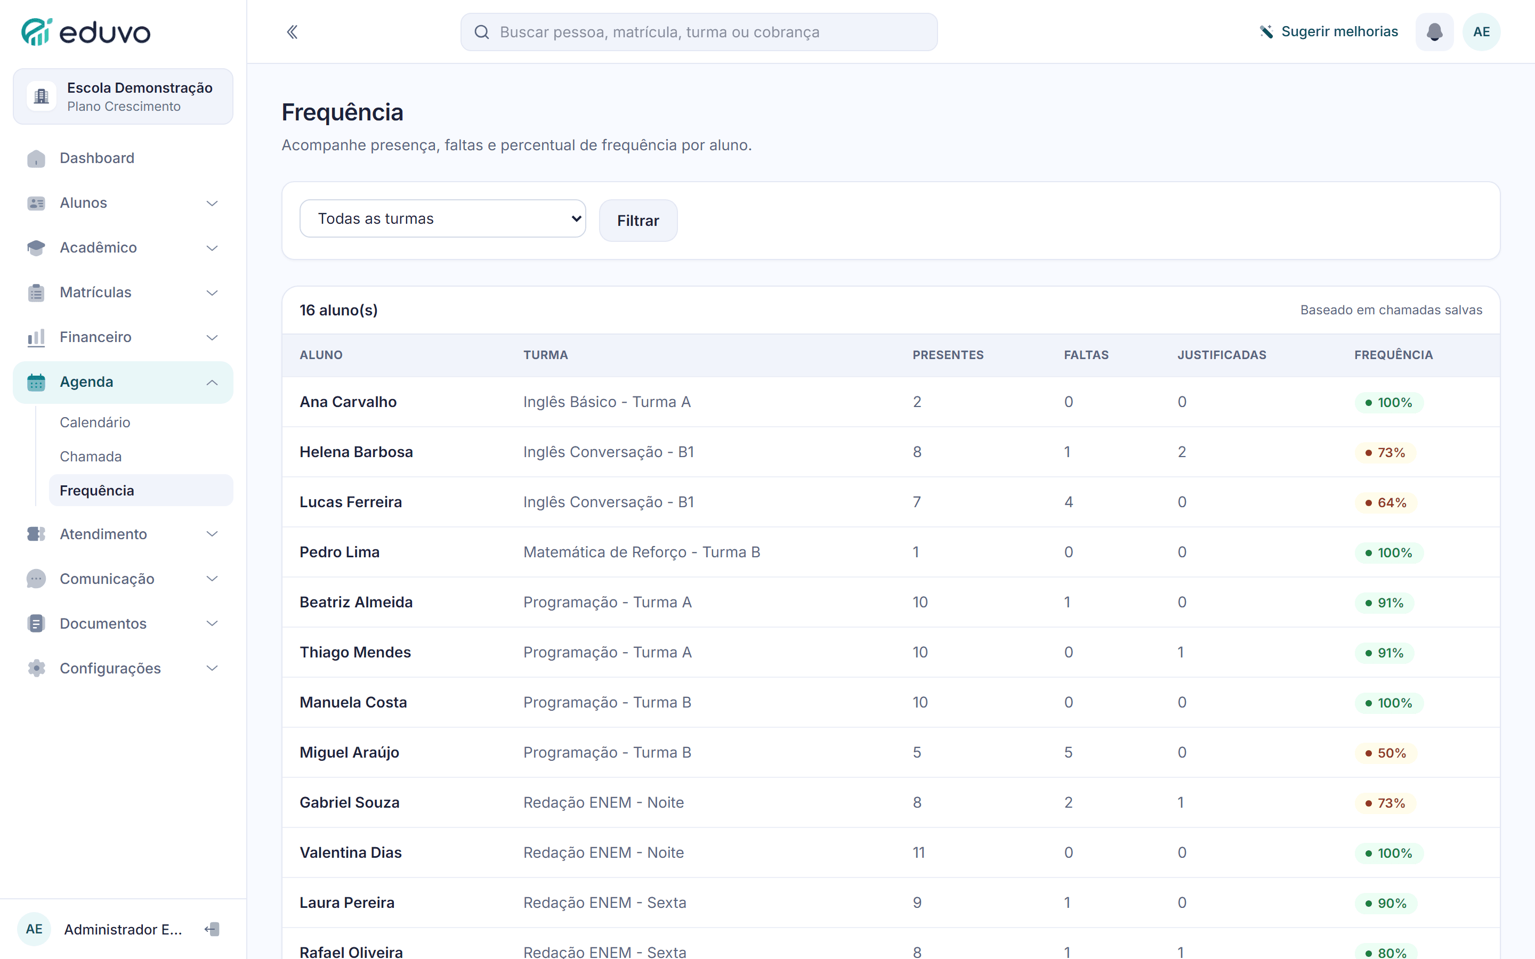Click the eduvo logo
The image size is (1535, 959).
86,32
